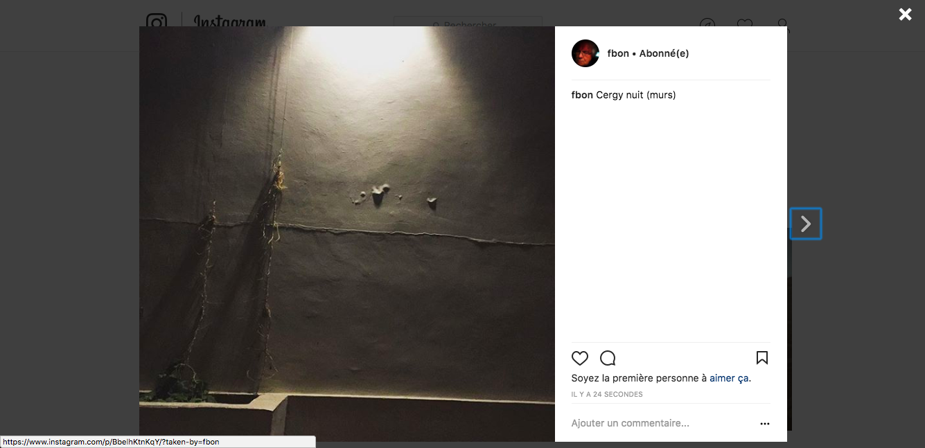Click the Instagram wordmark in the header
The height and width of the screenshot is (448, 925).
point(229,21)
